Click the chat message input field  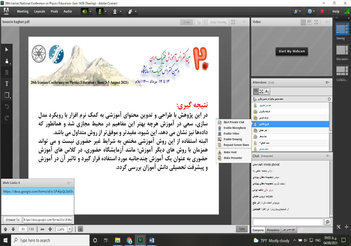click(287, 222)
